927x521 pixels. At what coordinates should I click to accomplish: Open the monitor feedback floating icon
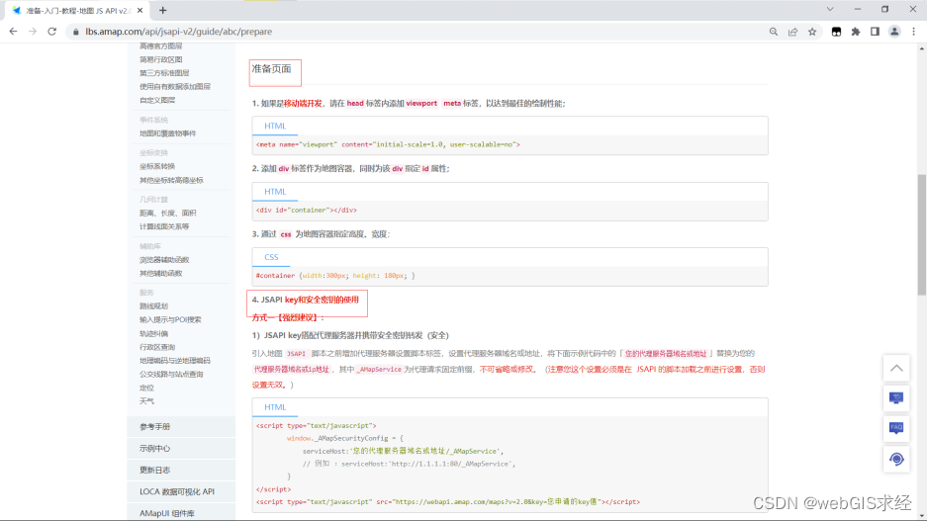896,398
